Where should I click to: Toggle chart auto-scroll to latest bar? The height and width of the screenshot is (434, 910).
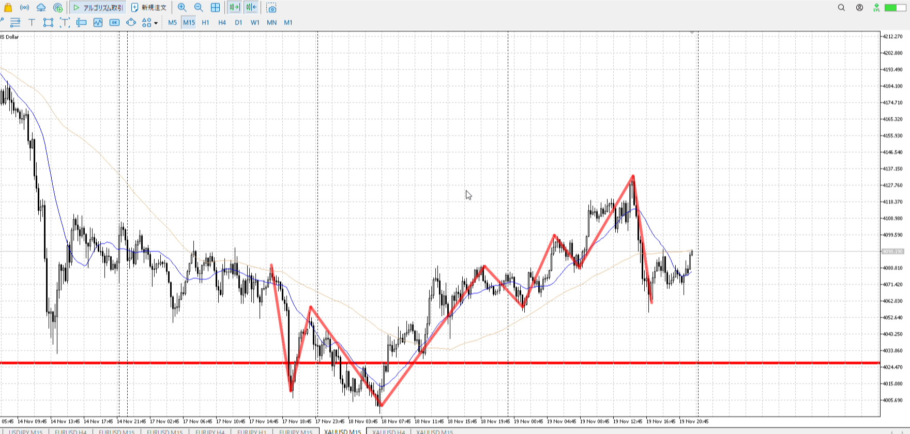pyautogui.click(x=235, y=8)
